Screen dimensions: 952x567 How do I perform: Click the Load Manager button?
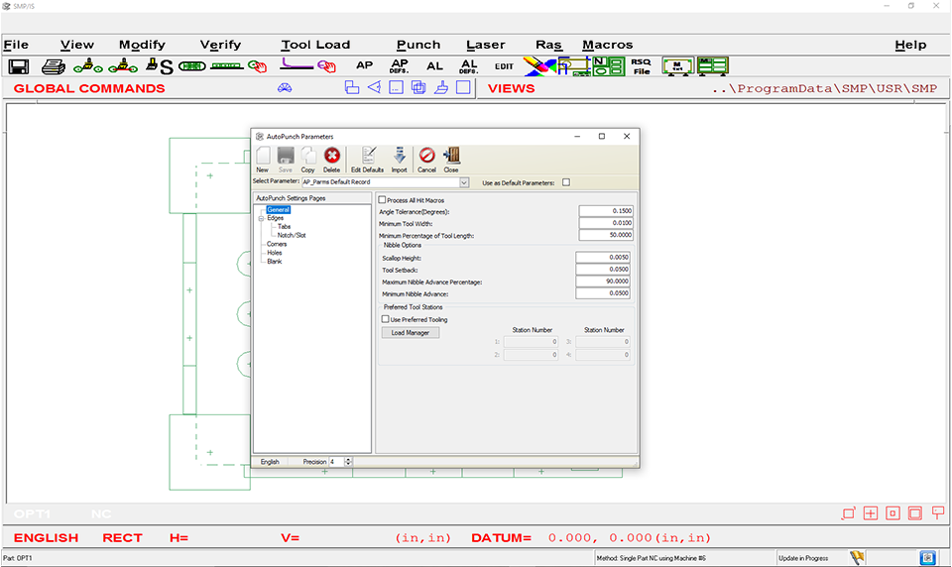pyautogui.click(x=410, y=333)
